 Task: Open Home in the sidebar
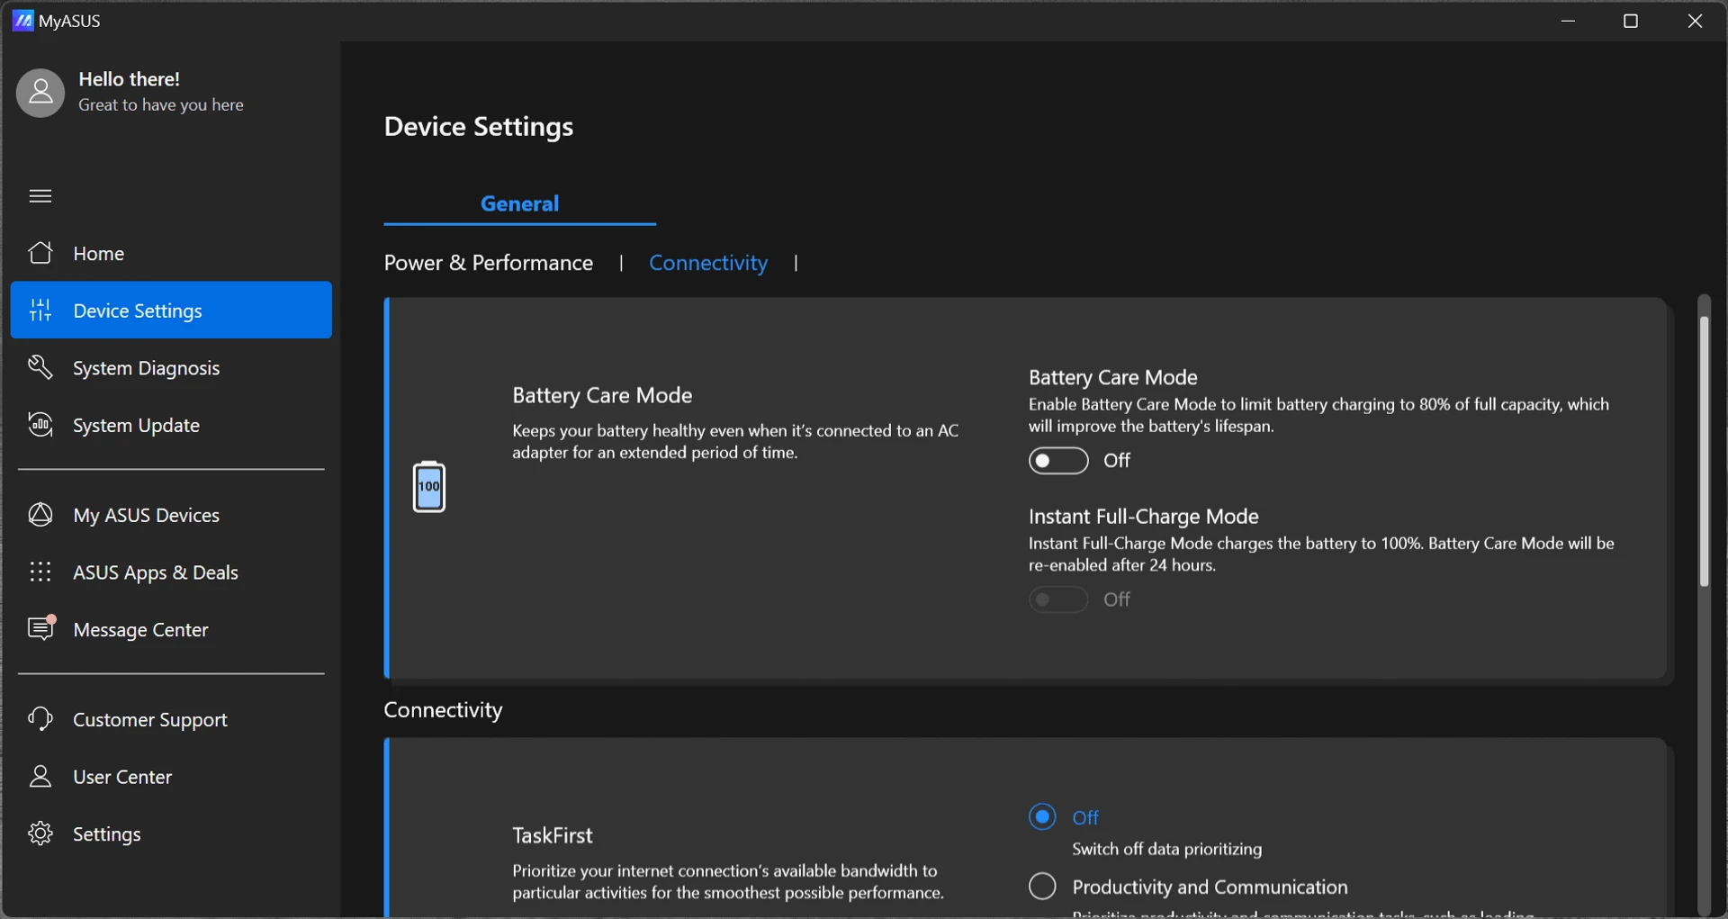[x=171, y=253]
